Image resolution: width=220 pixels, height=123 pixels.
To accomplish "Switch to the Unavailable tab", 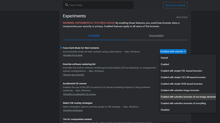I will [x=156, y=36].
